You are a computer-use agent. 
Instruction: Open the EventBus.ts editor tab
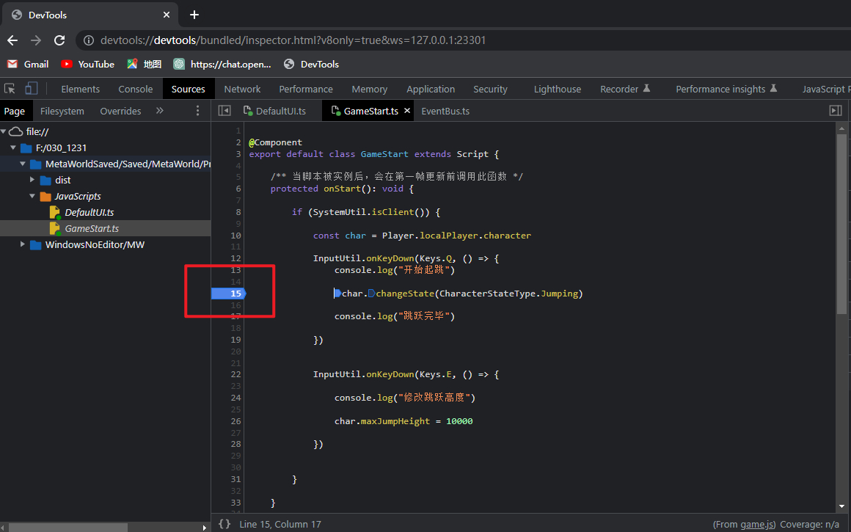(445, 111)
